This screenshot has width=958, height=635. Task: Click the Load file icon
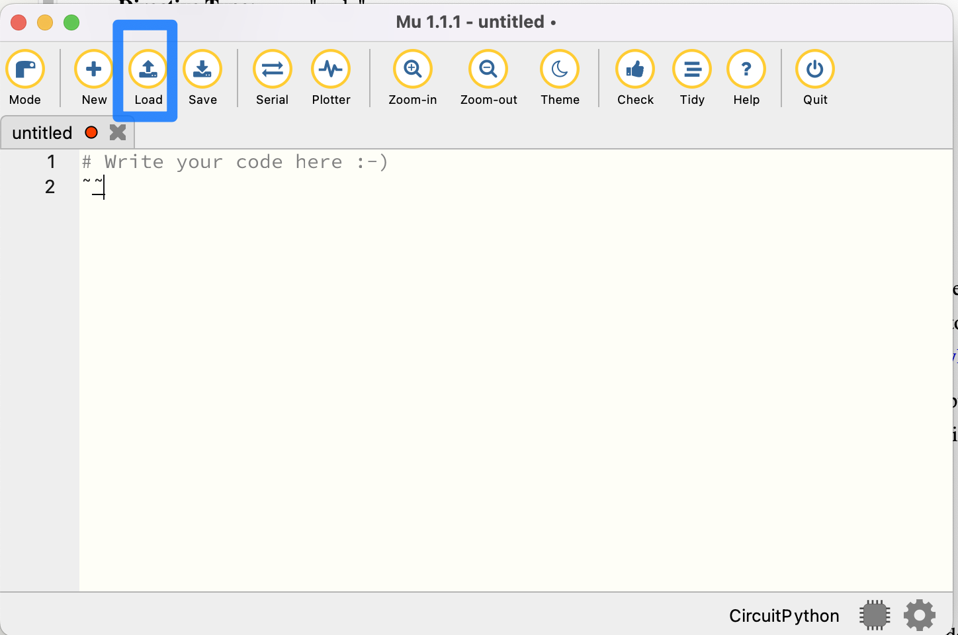[x=148, y=70]
